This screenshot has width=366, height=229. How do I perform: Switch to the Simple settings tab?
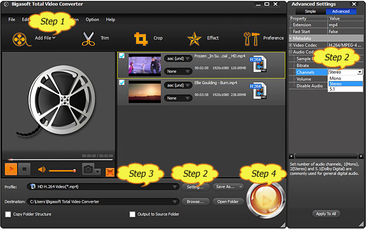[310, 12]
